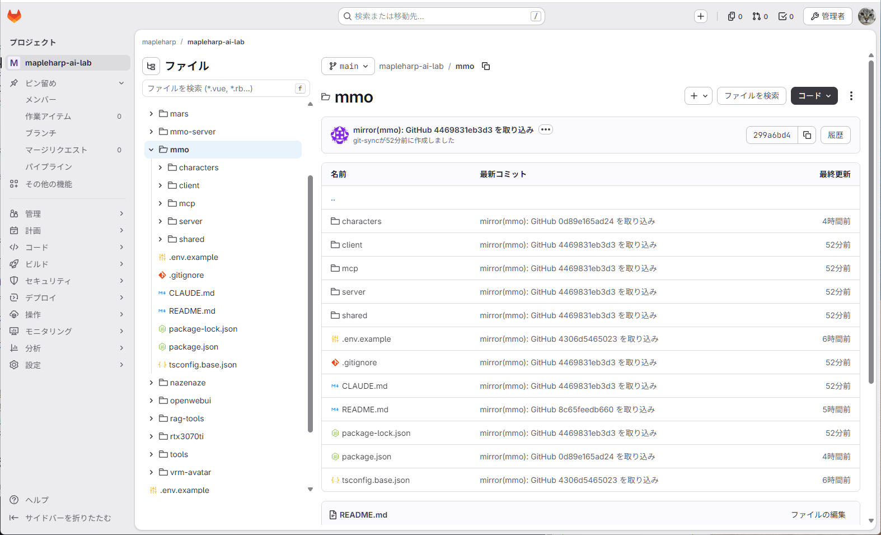Open git-sync author avatar
This screenshot has width=881, height=535.
click(x=340, y=135)
